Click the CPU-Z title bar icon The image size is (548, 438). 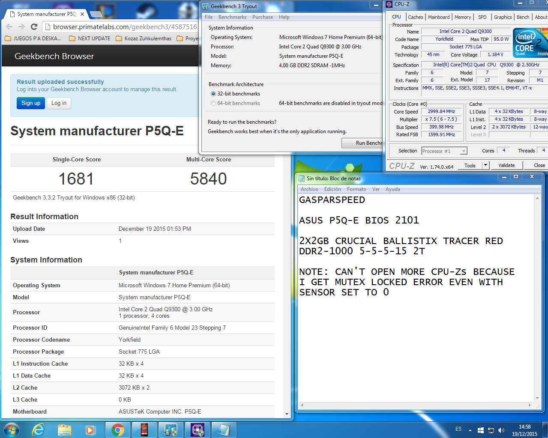pyautogui.click(x=389, y=4)
